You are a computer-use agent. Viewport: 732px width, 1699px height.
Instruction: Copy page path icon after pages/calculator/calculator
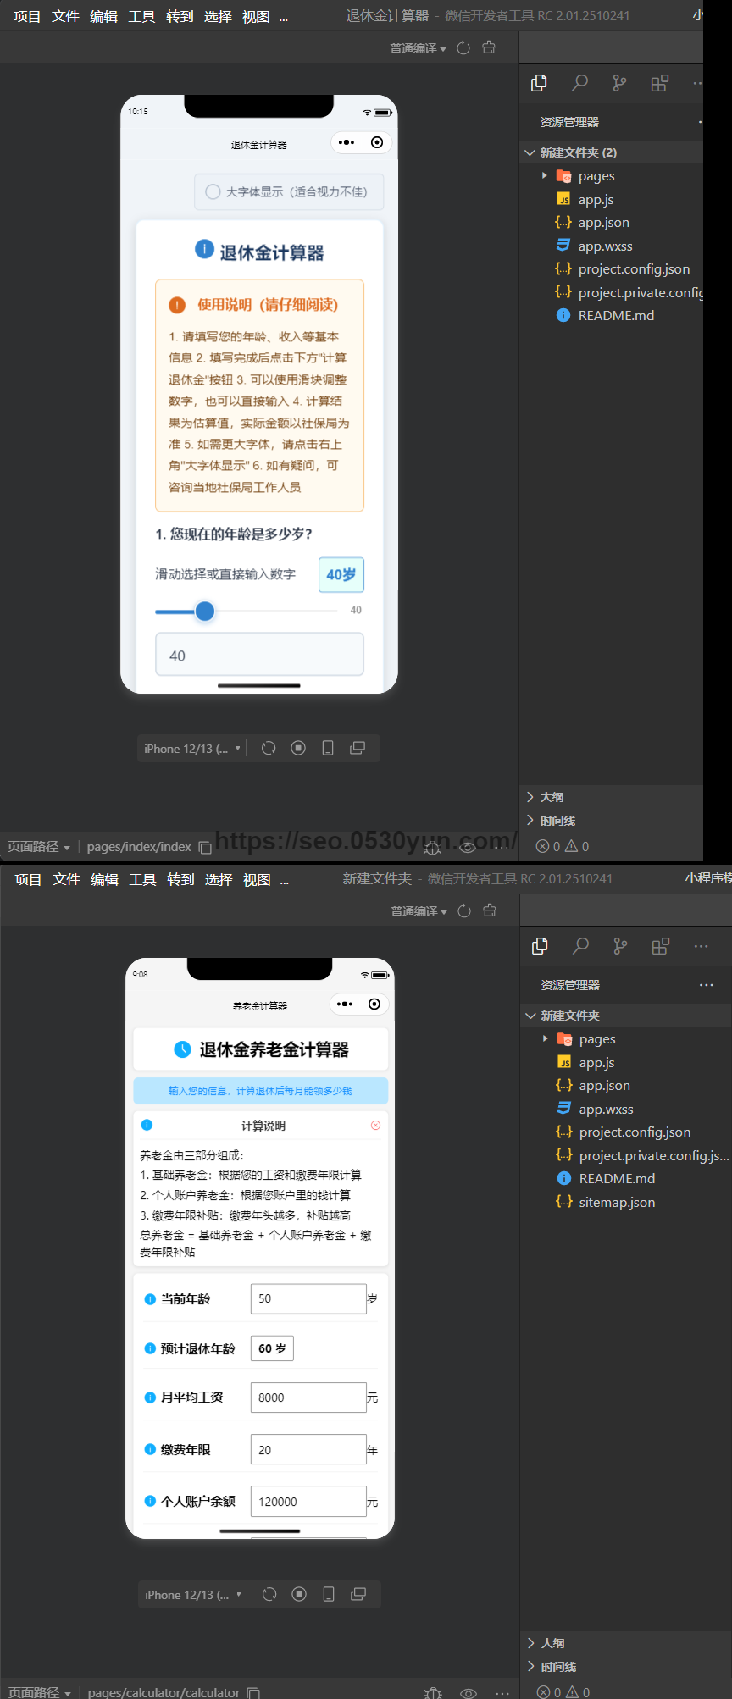tap(253, 1692)
